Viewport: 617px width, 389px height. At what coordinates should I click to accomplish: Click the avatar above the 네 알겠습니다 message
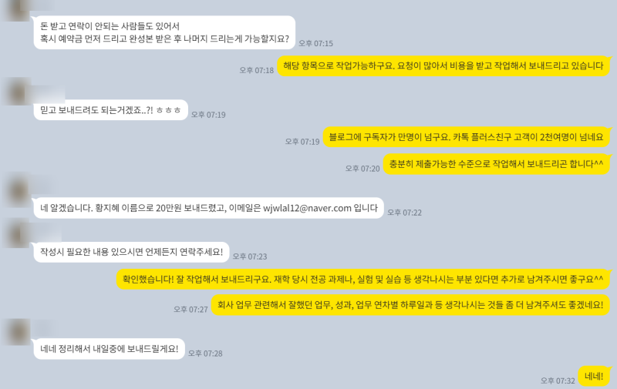pos(16,189)
